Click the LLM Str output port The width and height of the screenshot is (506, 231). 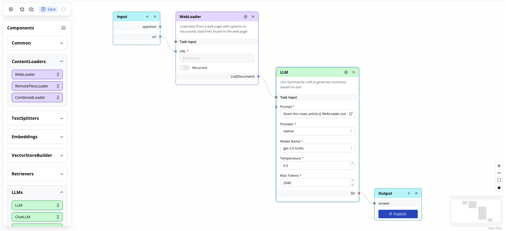click(x=359, y=193)
